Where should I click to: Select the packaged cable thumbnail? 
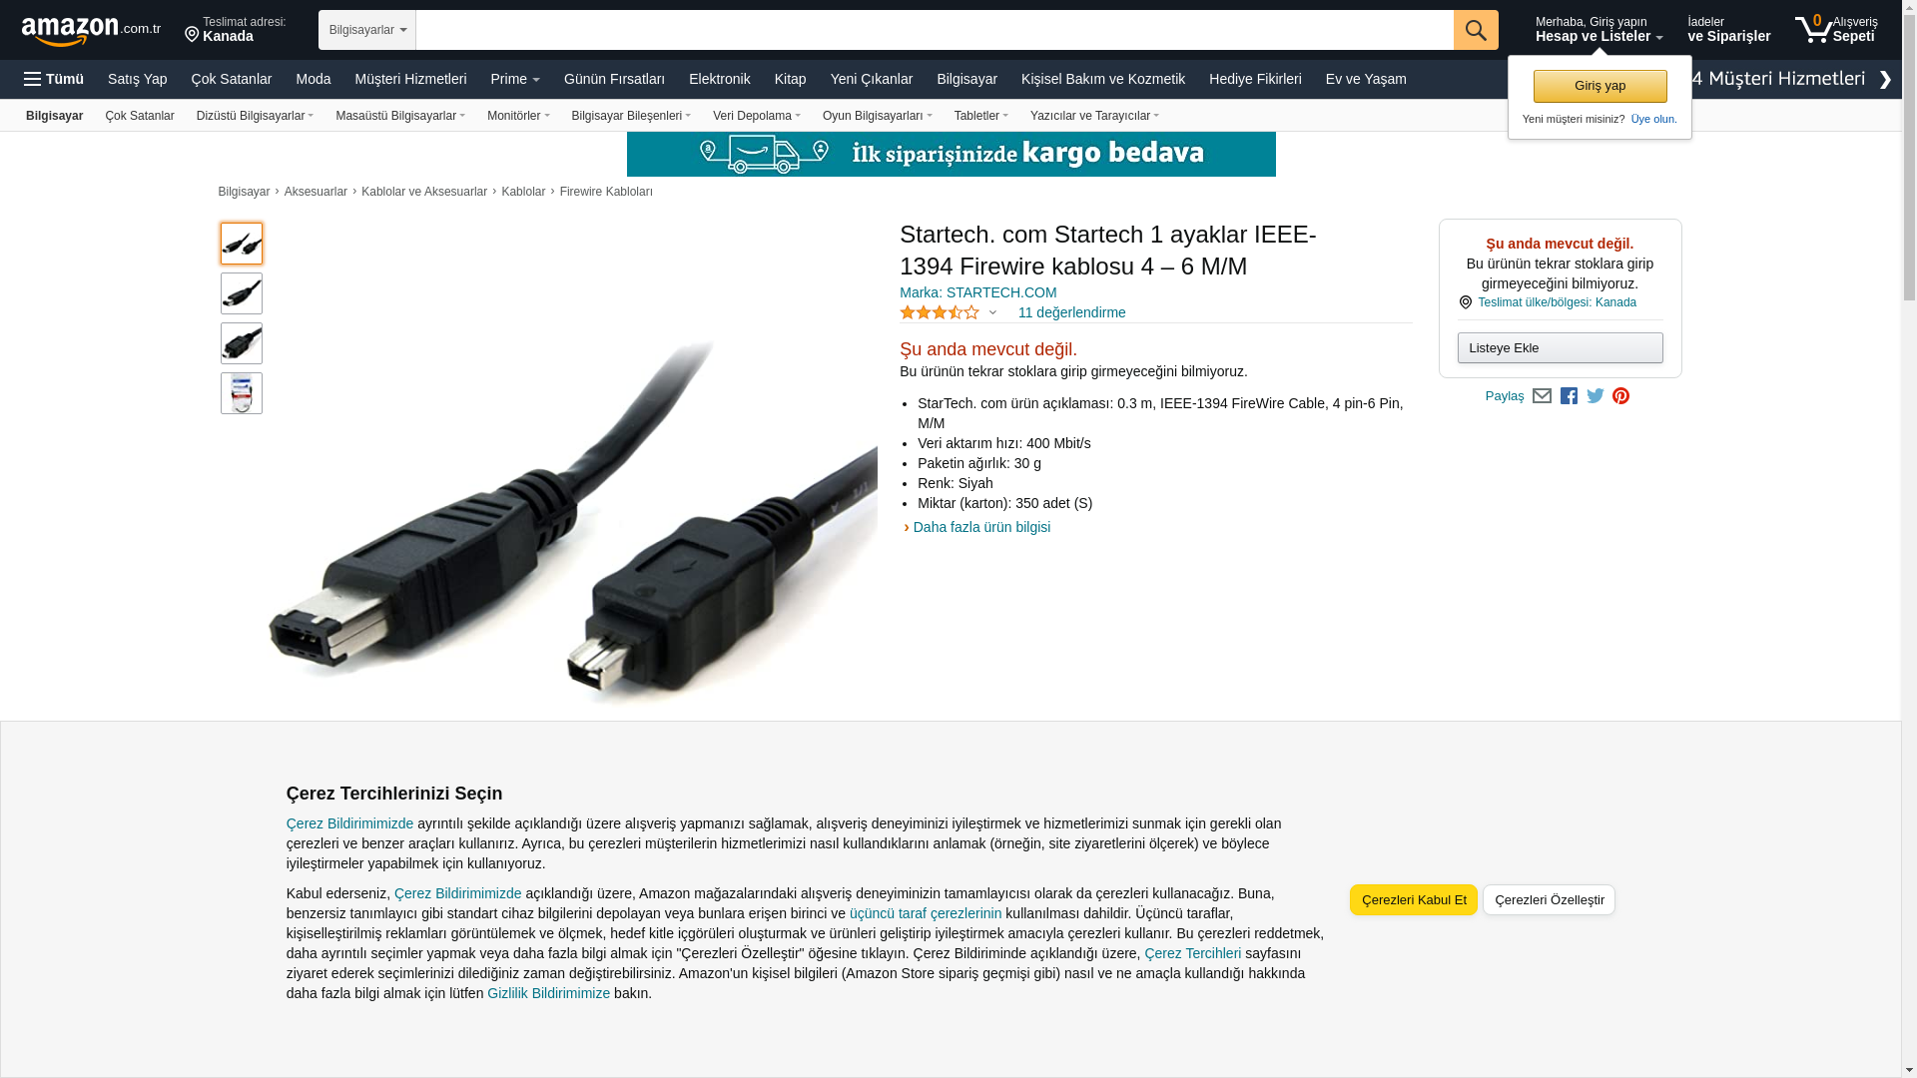(x=242, y=393)
